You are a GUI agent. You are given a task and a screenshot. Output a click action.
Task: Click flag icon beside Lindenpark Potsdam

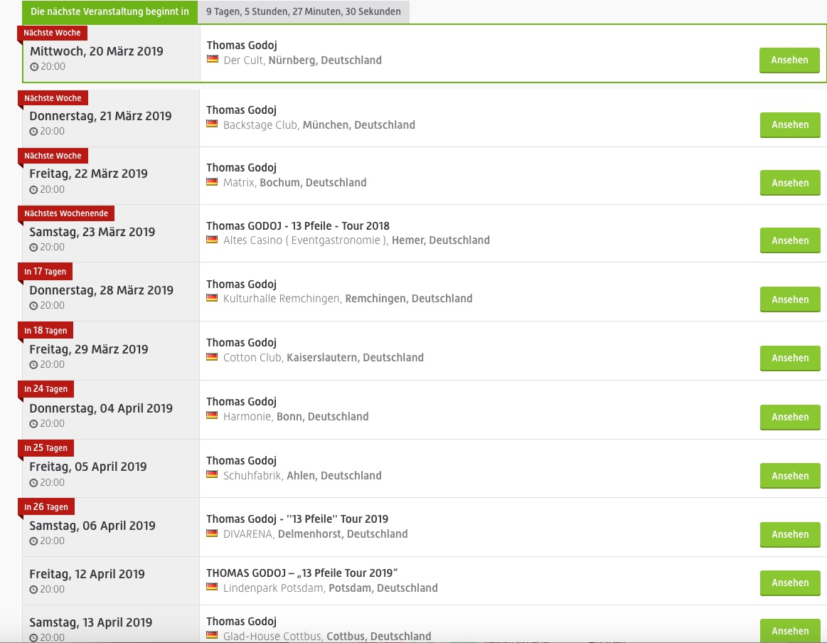212,587
